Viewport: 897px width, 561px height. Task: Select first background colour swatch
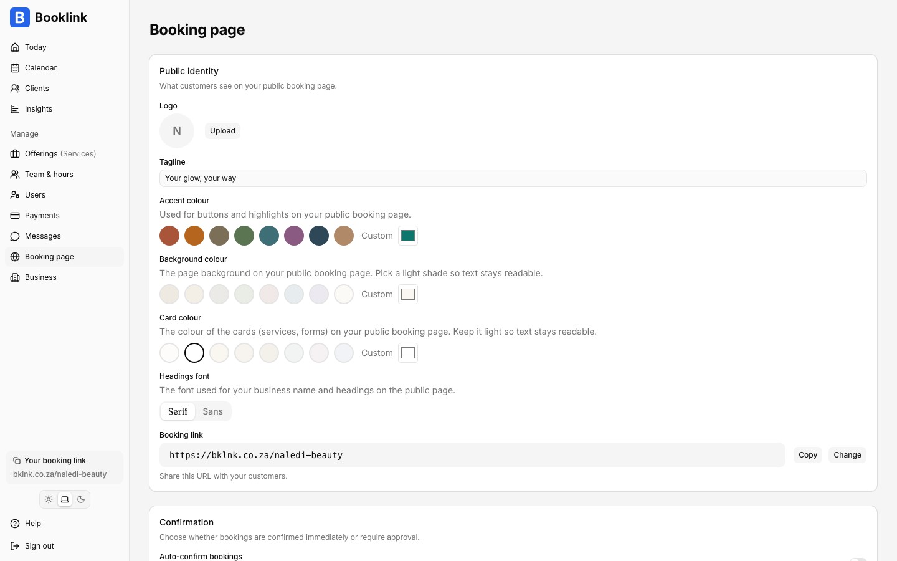[x=169, y=294]
